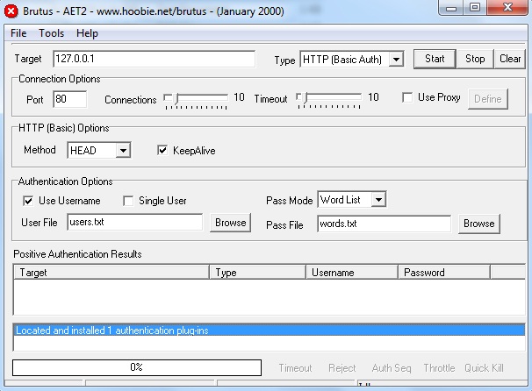
Task: Select the 'Located and installed 1 authentication plug-ins' line
Action: (x=270, y=331)
